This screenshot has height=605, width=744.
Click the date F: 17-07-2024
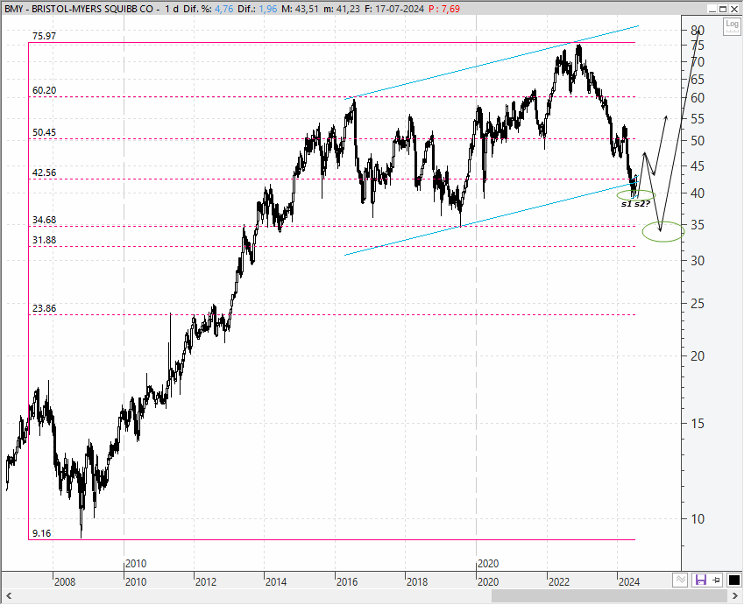tap(394, 9)
